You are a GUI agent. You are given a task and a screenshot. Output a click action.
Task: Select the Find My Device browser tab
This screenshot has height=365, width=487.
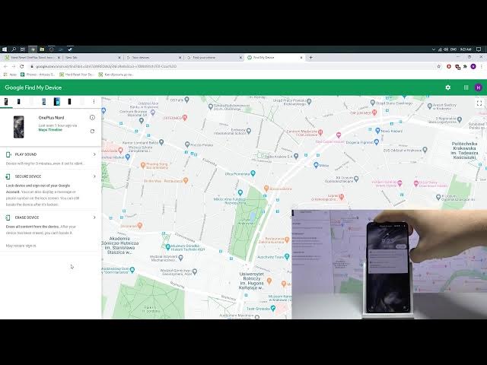(x=274, y=58)
